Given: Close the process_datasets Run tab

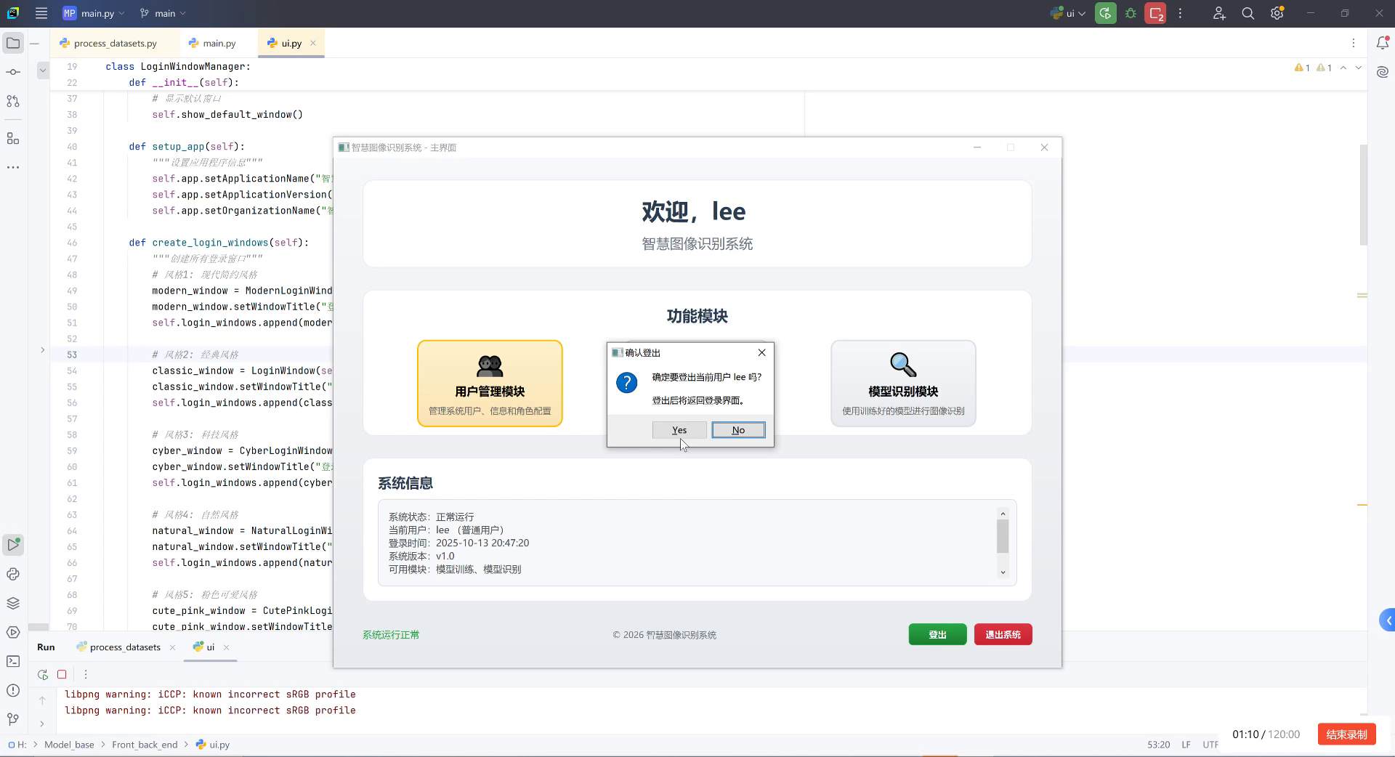Looking at the screenshot, I should [172, 647].
